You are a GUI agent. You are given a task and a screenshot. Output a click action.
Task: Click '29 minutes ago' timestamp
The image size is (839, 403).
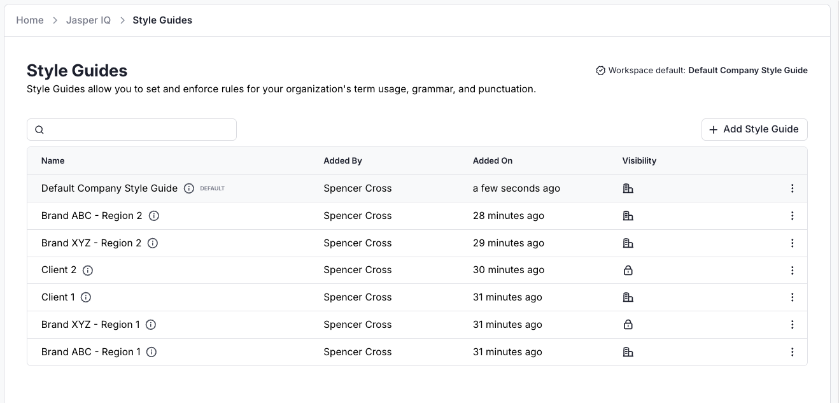509,243
